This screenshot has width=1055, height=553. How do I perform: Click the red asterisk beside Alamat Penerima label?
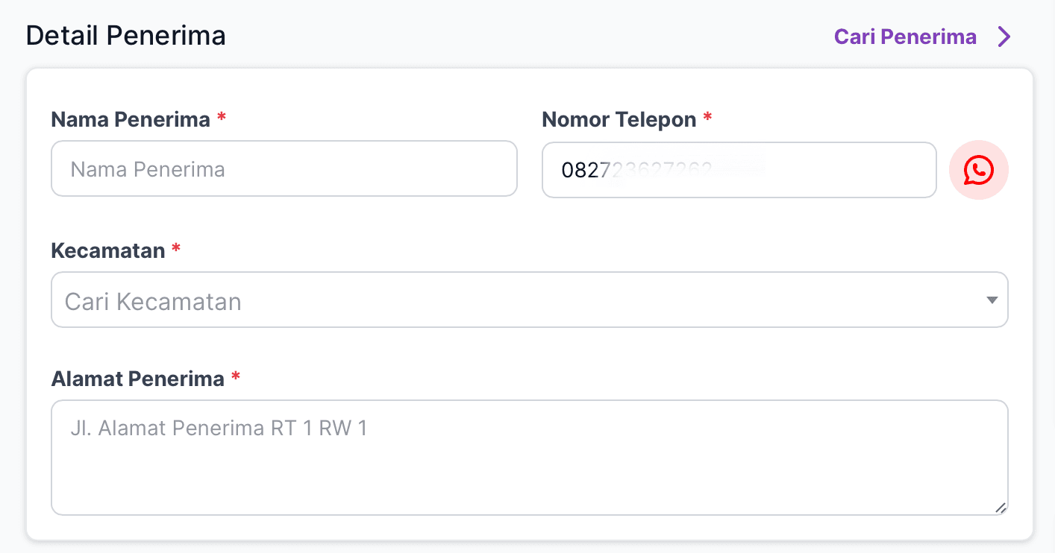click(236, 378)
